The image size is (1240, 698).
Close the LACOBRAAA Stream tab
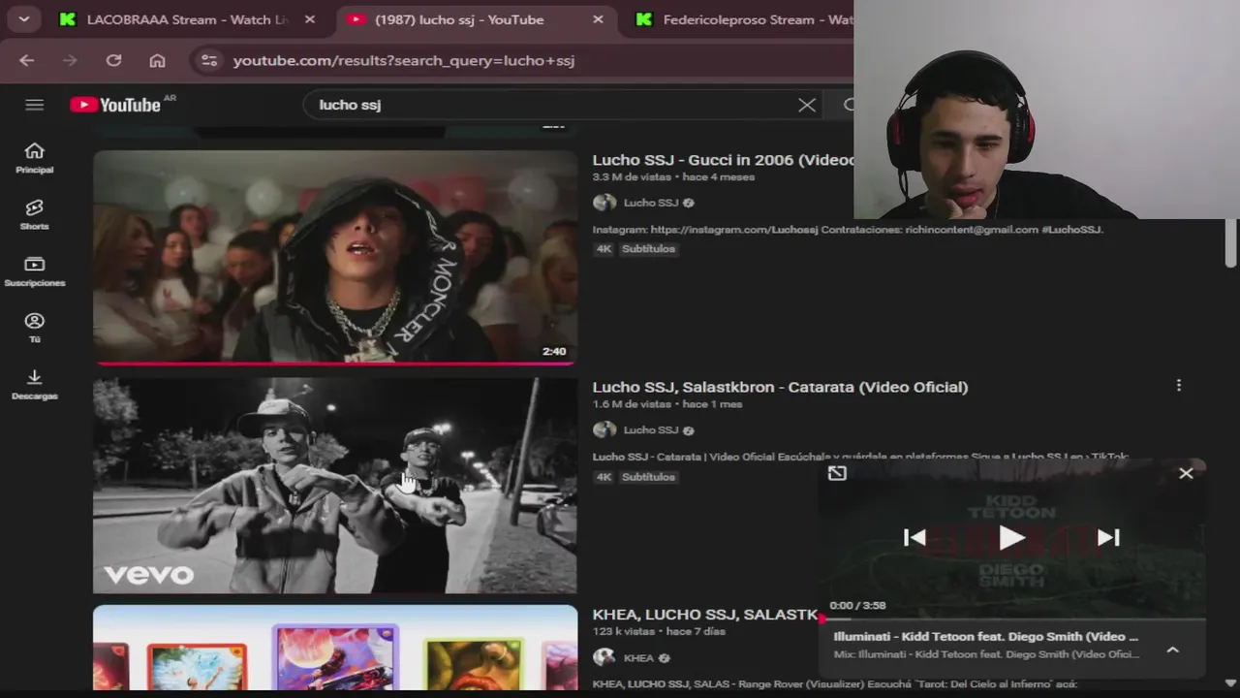(311, 19)
